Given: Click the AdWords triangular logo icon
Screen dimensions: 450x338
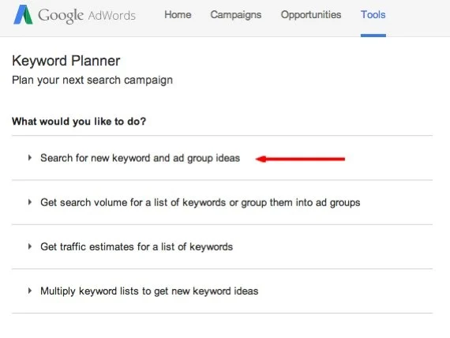Looking at the screenshot, I should coord(23,15).
